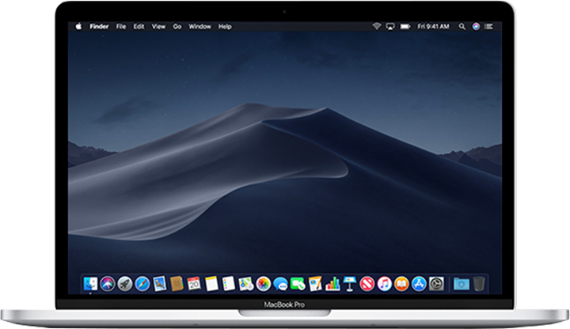Open the File menu

pos(121,26)
